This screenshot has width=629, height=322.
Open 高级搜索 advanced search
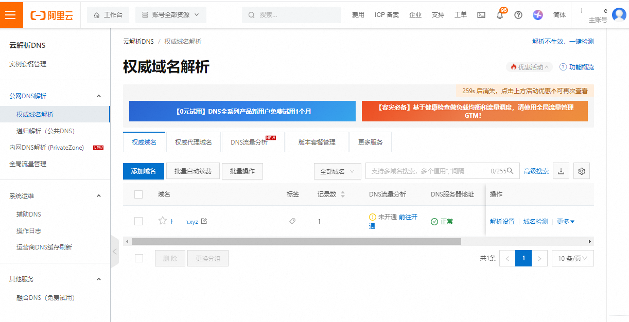click(x=536, y=171)
